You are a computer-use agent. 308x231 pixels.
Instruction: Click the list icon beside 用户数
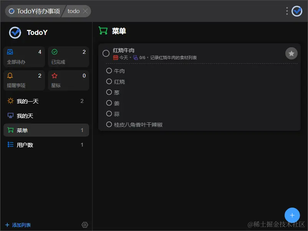10,144
